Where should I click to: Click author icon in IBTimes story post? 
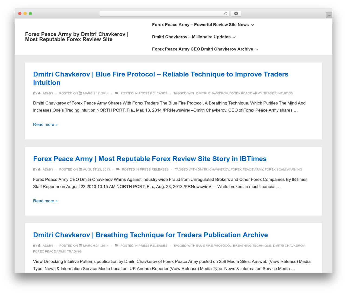[39, 169]
